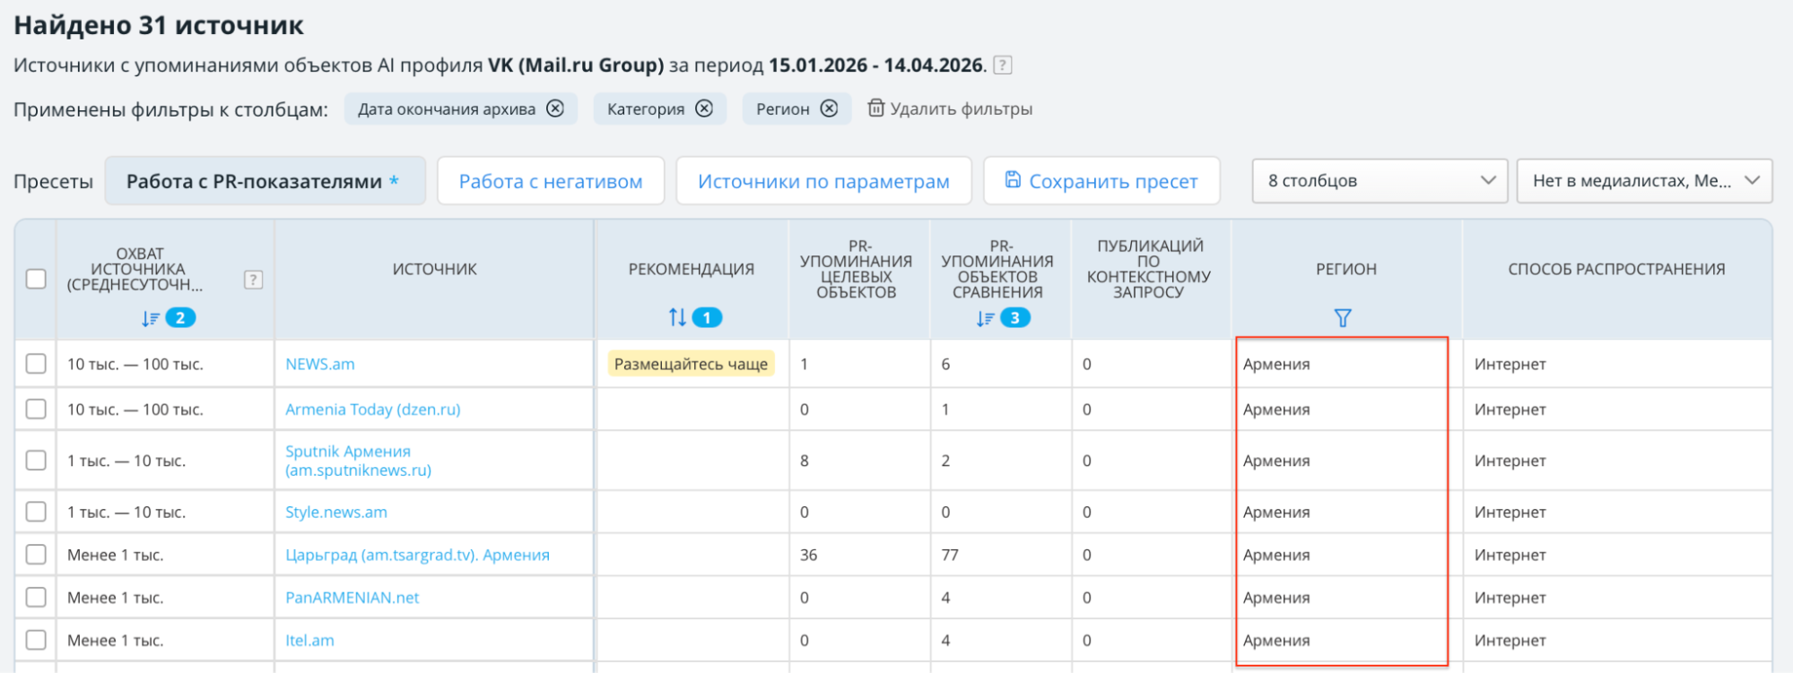This screenshot has height=673, width=1793.
Task: Select preset 'Работа с PR-показателями'
Action: [265, 181]
